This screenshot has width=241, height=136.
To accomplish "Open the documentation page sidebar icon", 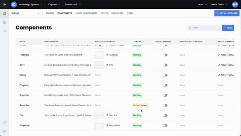I will tap(4, 22).
